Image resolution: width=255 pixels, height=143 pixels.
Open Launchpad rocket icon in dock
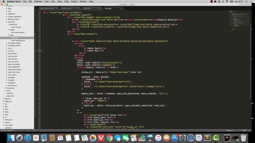[x=20, y=138]
